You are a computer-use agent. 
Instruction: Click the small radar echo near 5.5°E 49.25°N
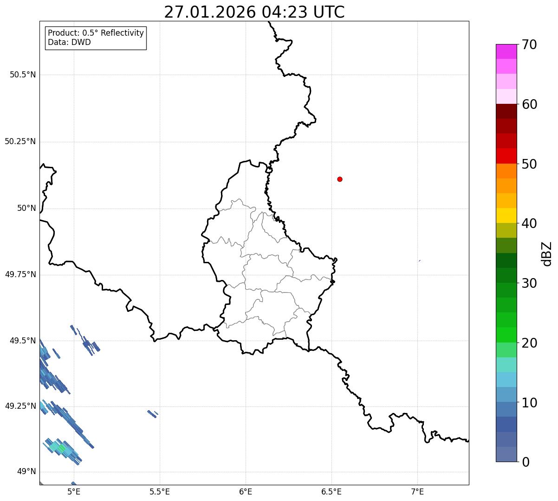click(x=152, y=413)
